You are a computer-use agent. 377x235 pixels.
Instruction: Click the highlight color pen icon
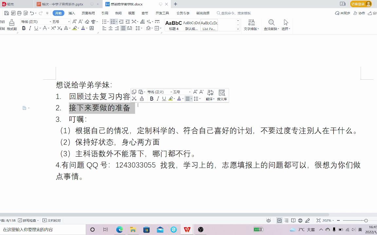click(75, 28)
